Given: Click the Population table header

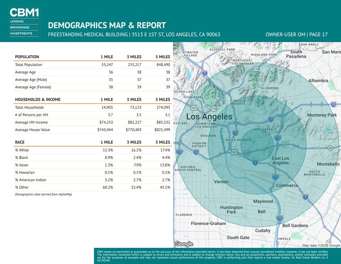Looking at the screenshot, I should [x=27, y=57].
